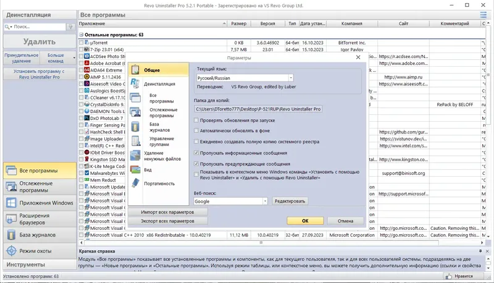Click the Деинсталляция icon in Parameters dialog

pyautogui.click(x=135, y=83)
